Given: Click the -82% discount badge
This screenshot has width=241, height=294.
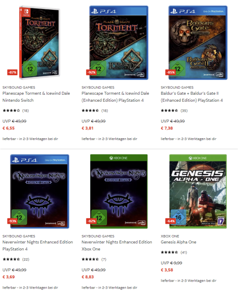Looking at the screenshot, I should click(91, 221).
